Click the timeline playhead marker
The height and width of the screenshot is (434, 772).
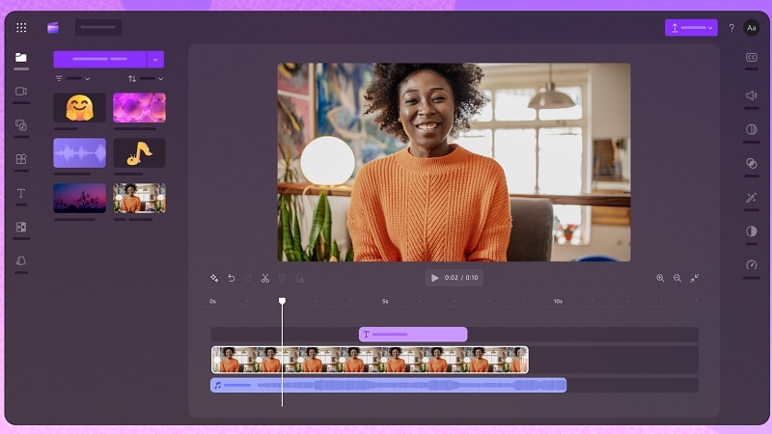(x=282, y=301)
